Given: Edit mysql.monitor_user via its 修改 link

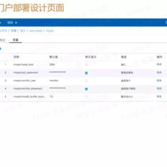Looking at the screenshot, I should (159, 81).
